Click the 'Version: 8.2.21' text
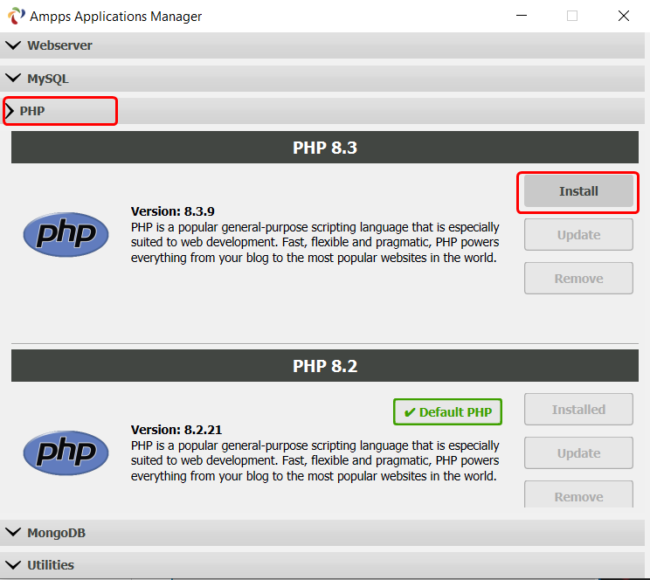This screenshot has height=580, width=650. click(176, 430)
